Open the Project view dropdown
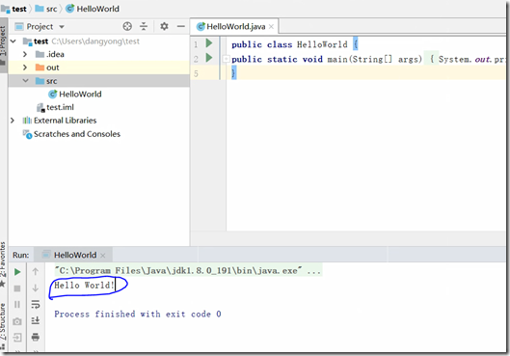The height and width of the screenshot is (356, 510). (62, 27)
